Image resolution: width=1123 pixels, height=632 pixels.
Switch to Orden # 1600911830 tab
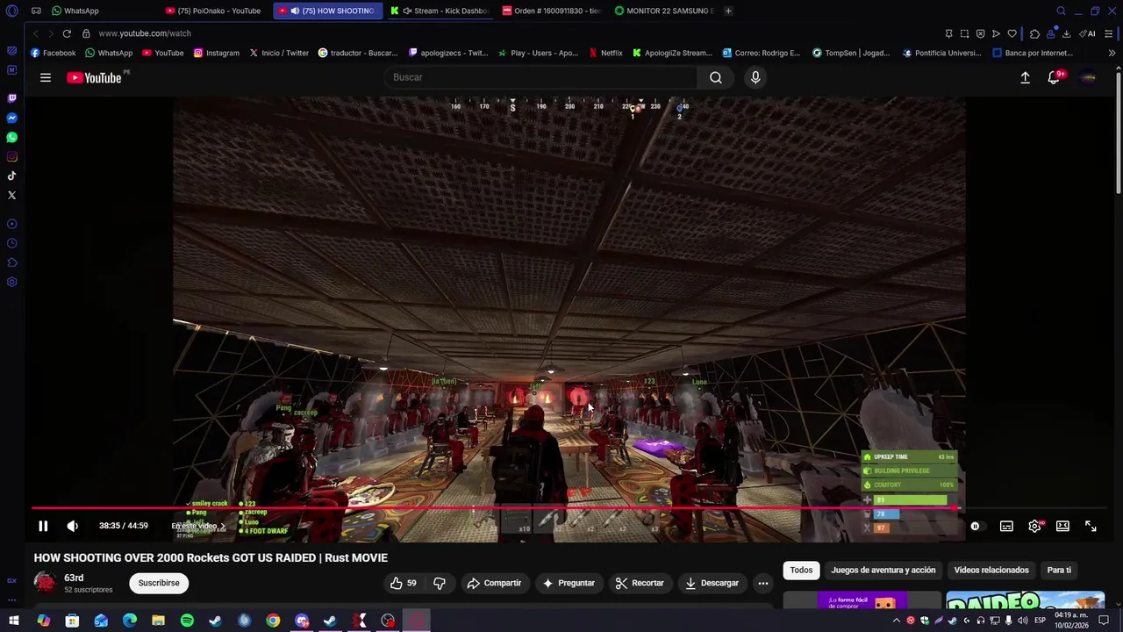[554, 11]
